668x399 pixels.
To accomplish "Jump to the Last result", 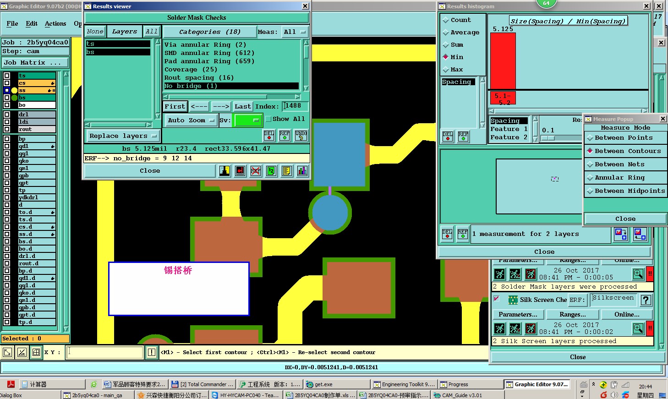I will (242, 107).
